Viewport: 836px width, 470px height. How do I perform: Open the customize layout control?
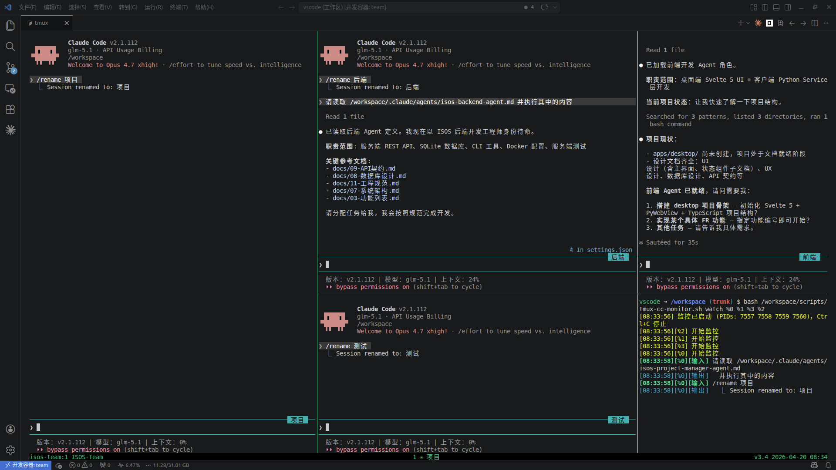pyautogui.click(x=754, y=7)
